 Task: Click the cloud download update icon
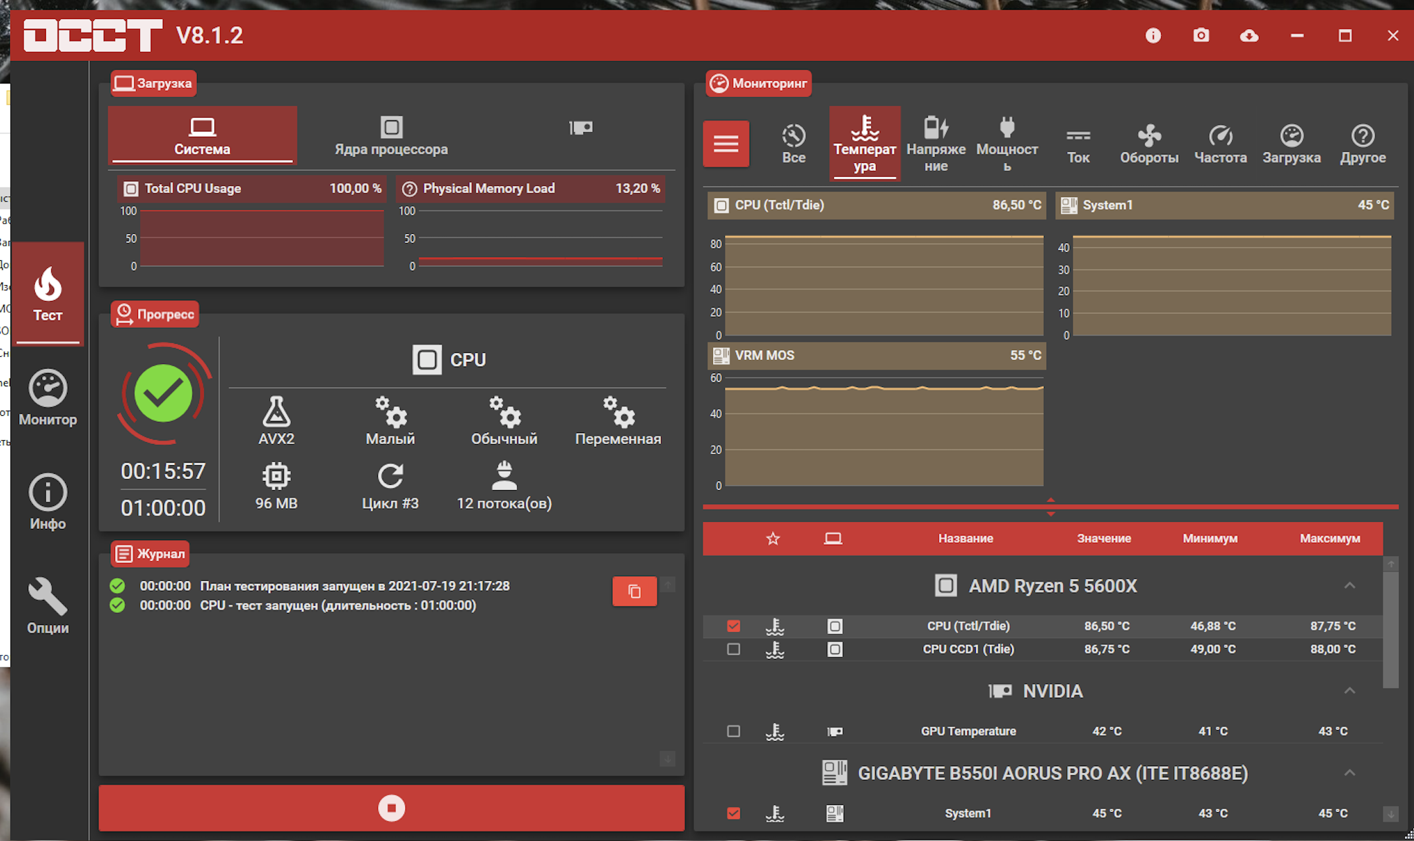[x=1249, y=35]
